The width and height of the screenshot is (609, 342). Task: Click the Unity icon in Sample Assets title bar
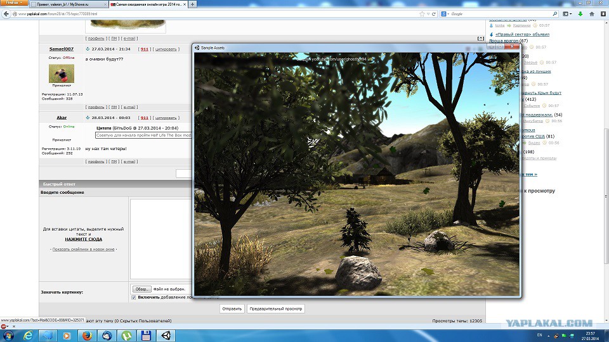point(197,47)
